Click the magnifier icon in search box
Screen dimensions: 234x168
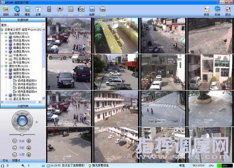click(x=43, y=25)
